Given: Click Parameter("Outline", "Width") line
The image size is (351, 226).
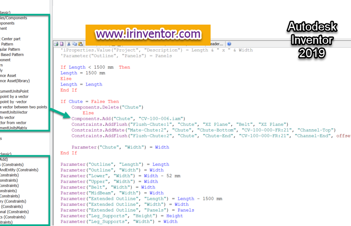Looking at the screenshot, I should [x=112, y=170].
